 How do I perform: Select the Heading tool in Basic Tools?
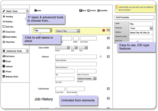coord(8,17)
